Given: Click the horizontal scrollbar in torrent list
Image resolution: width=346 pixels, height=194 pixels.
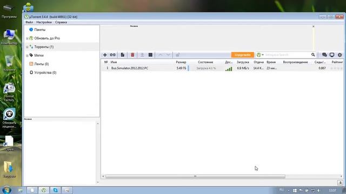Looking at the screenshot, I should click(x=195, y=176).
